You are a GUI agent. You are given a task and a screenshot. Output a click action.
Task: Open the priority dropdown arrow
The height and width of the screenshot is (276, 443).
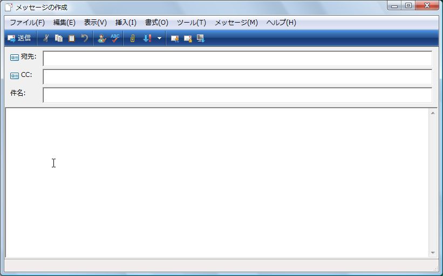click(159, 38)
